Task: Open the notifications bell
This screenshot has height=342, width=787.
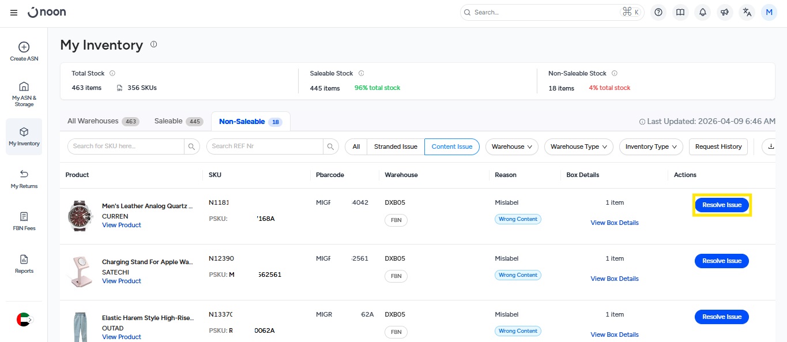Action: [703, 12]
